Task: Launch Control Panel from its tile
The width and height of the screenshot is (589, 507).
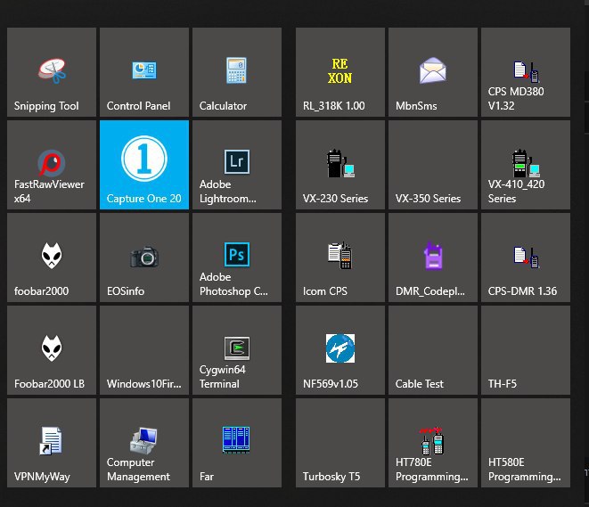Action: (x=144, y=72)
